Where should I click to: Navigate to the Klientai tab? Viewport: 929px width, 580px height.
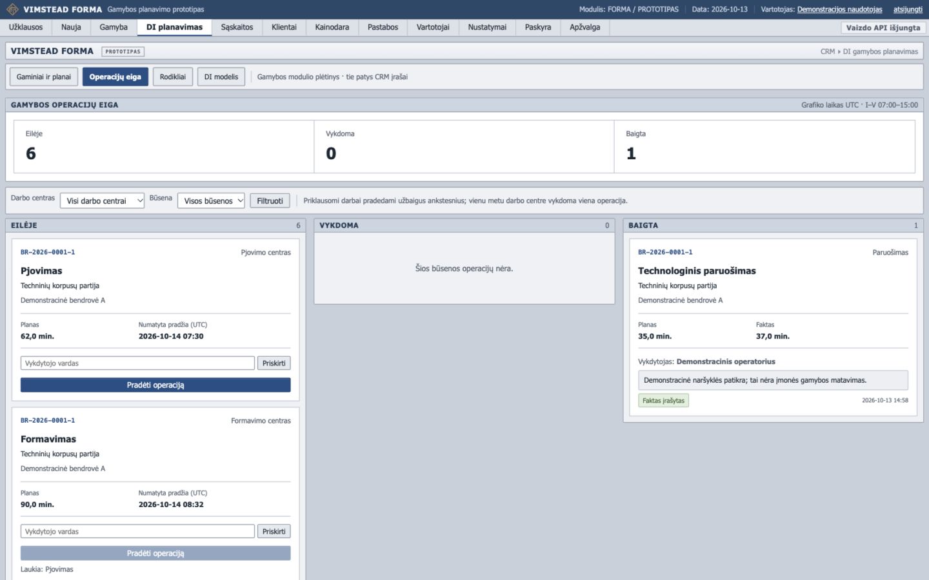pos(284,27)
